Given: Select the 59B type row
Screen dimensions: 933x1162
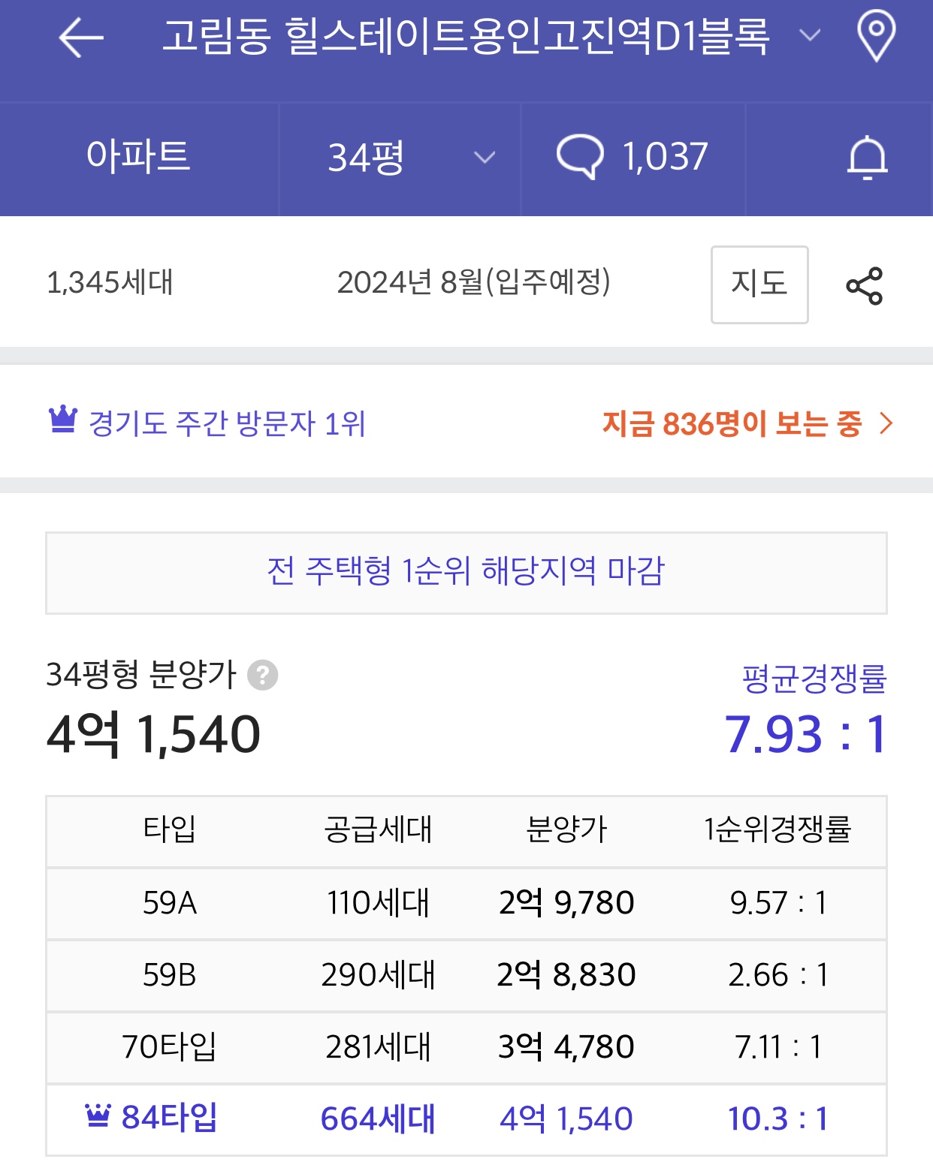Looking at the screenshot, I should pos(466,975).
